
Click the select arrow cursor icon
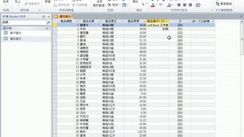pos(143,4)
